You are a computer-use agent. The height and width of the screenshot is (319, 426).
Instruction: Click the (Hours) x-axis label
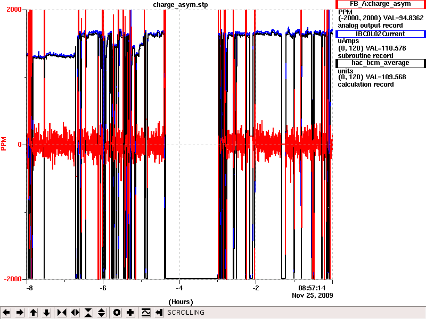pos(181,302)
